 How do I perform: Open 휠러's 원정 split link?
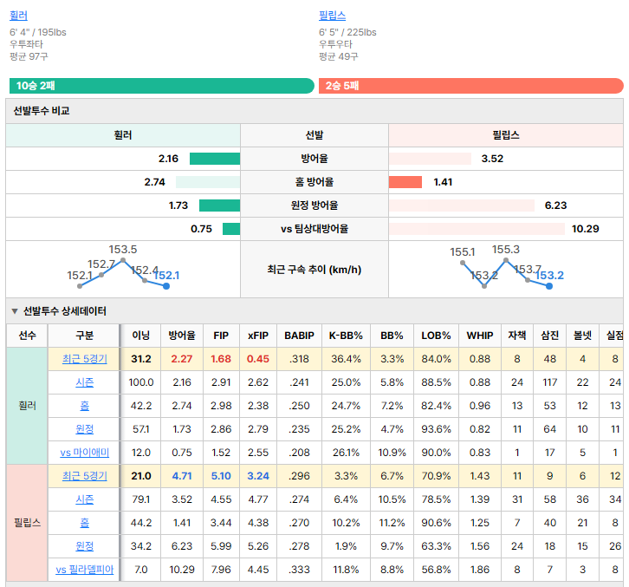click(85, 429)
